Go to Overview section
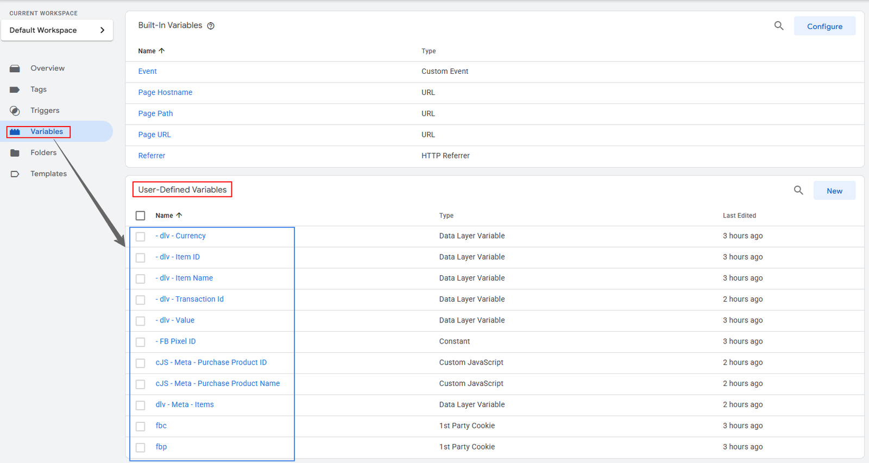Screen dimensions: 869x463 47,68
